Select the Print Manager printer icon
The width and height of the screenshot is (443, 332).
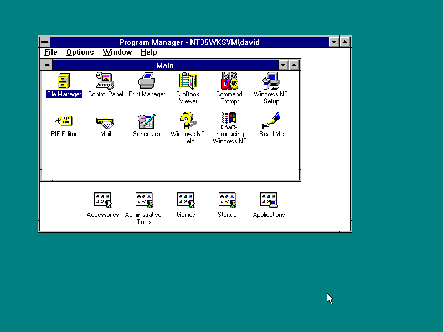tap(147, 81)
